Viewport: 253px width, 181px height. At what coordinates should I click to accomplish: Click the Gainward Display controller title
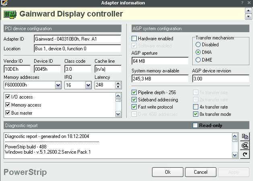(71, 14)
